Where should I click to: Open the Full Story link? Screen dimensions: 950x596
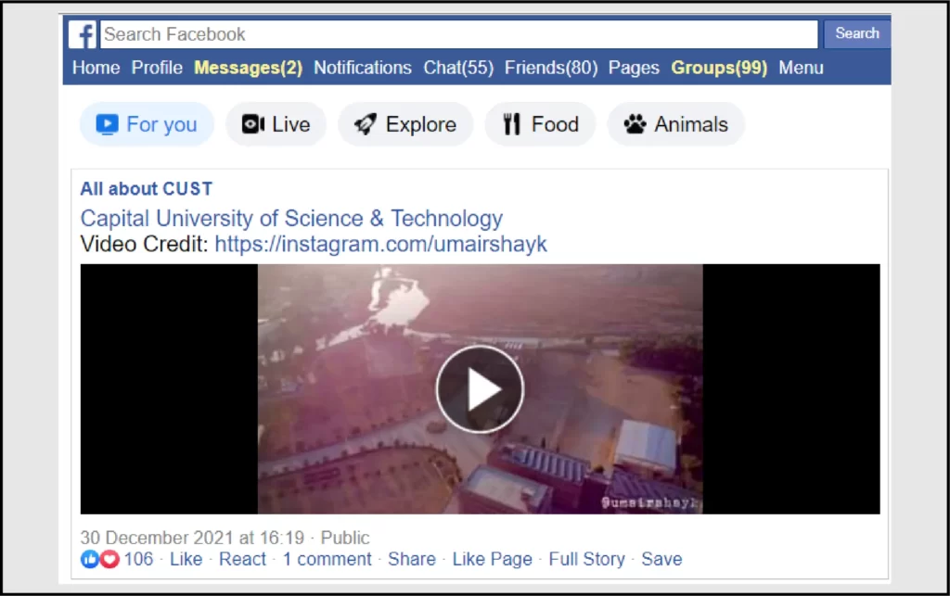pos(586,559)
